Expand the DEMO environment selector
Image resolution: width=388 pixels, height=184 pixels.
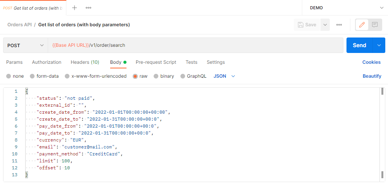pos(345,8)
